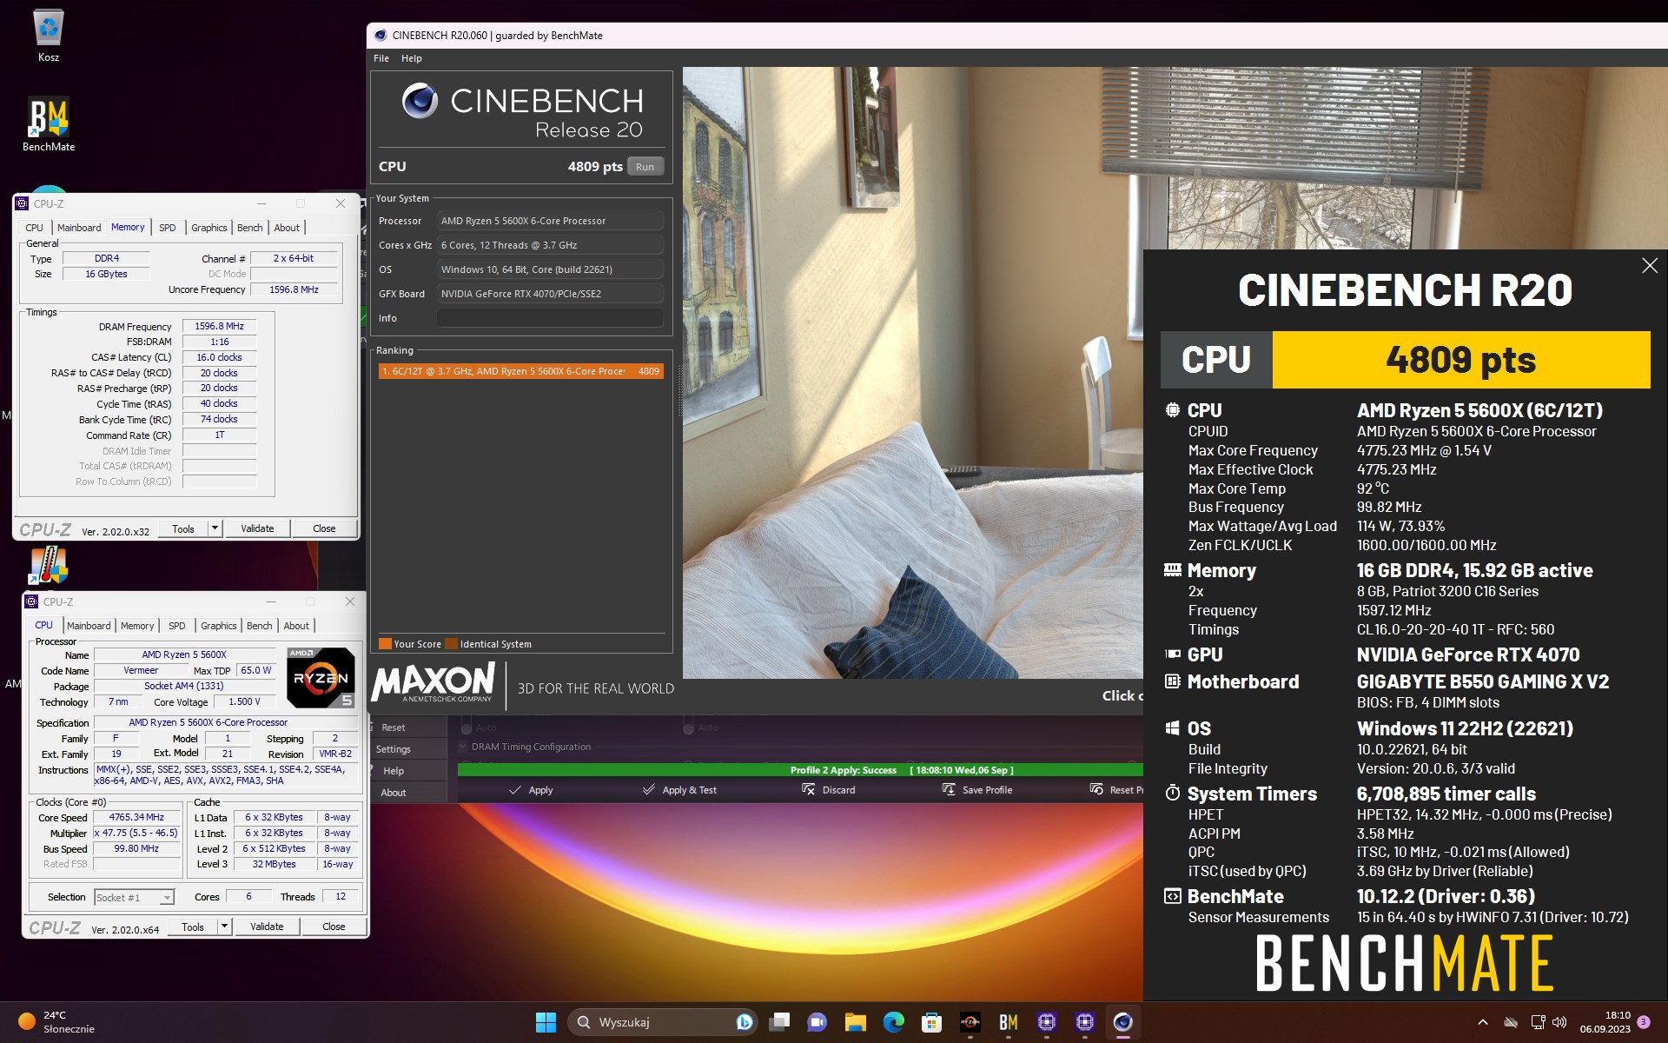Open the clock showing 18:10 06.09.2023
This screenshot has width=1668, height=1043.
(x=1605, y=1022)
